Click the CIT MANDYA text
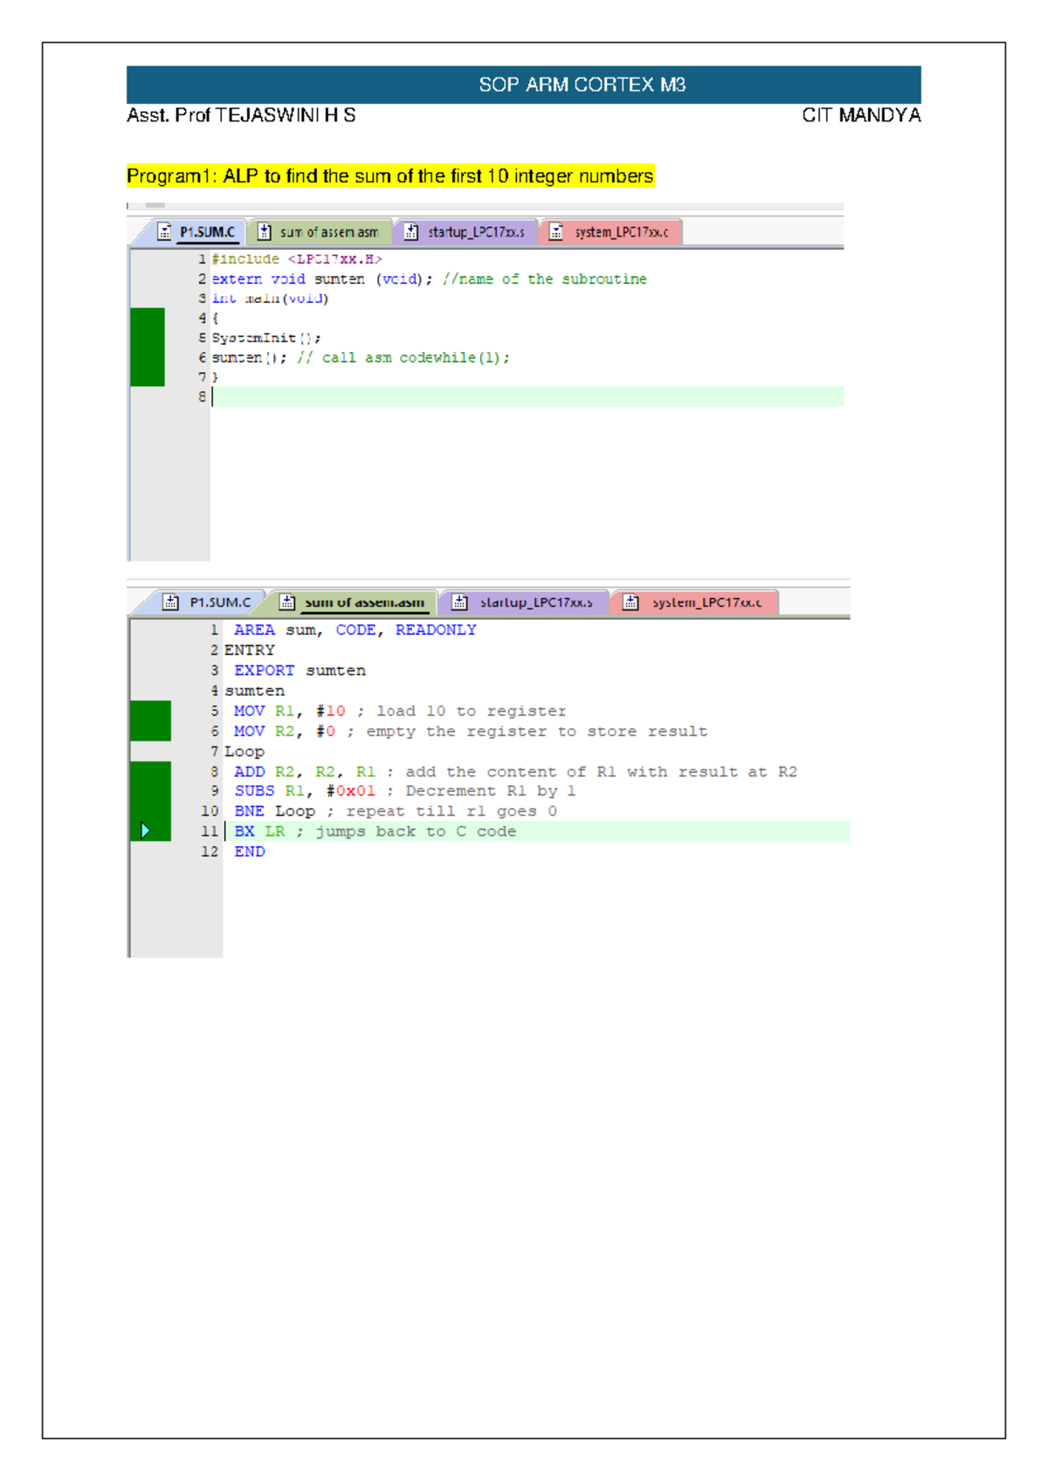The width and height of the screenshot is (1048, 1481). click(x=861, y=115)
